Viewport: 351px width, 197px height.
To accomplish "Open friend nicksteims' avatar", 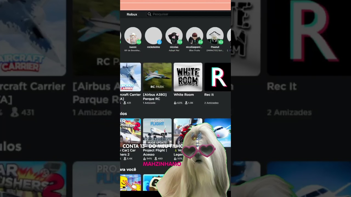I will tap(153, 36).
